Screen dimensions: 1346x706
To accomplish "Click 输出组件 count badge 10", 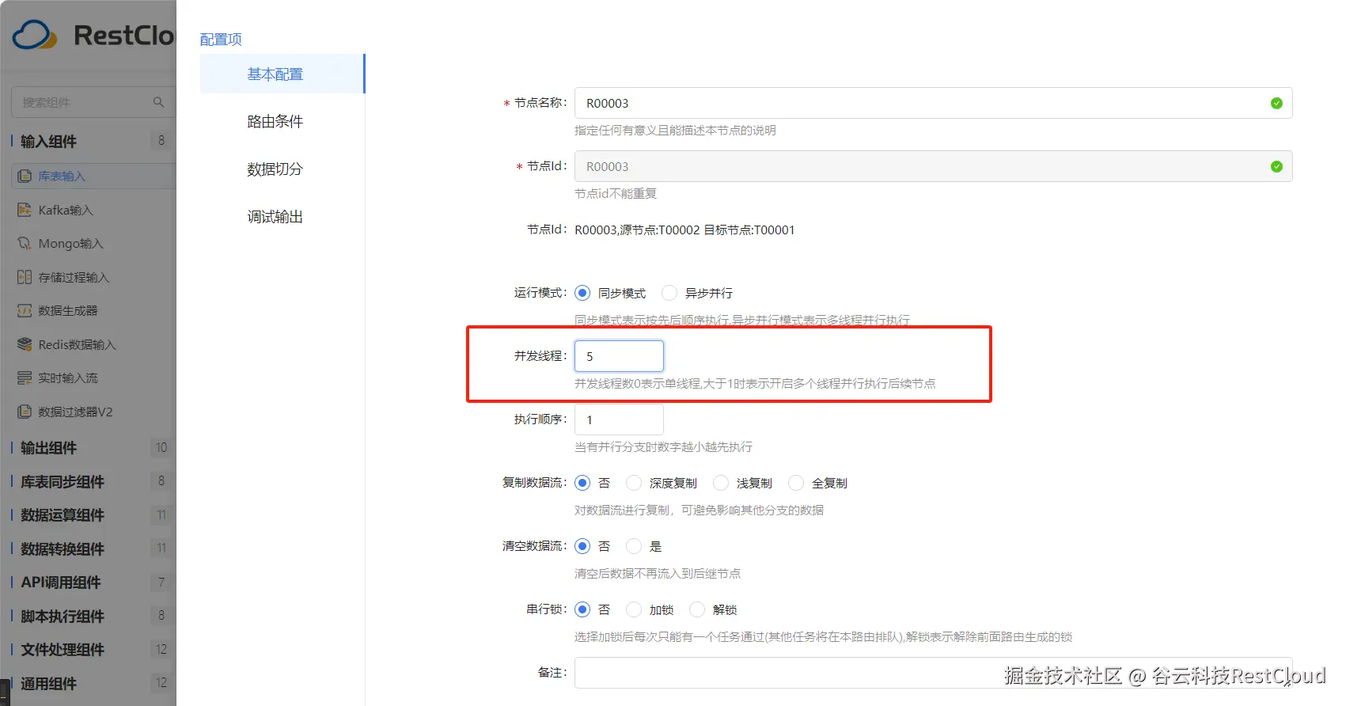I will [x=161, y=447].
